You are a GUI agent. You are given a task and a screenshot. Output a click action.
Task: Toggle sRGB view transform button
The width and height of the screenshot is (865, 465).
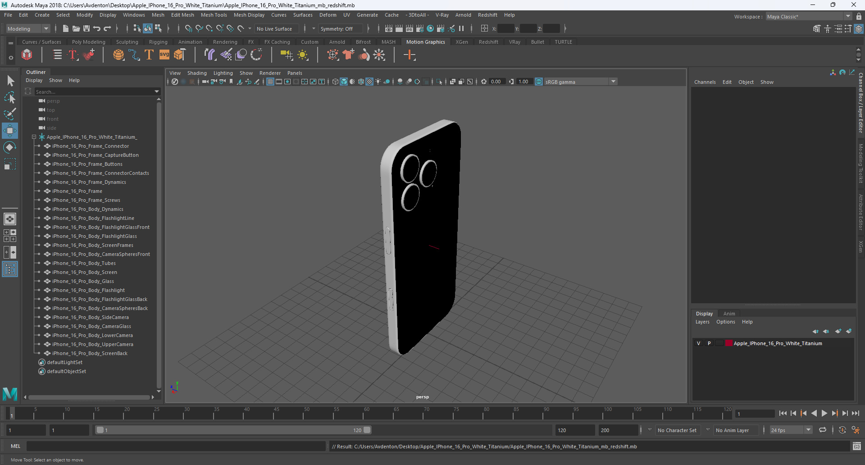pyautogui.click(x=539, y=82)
